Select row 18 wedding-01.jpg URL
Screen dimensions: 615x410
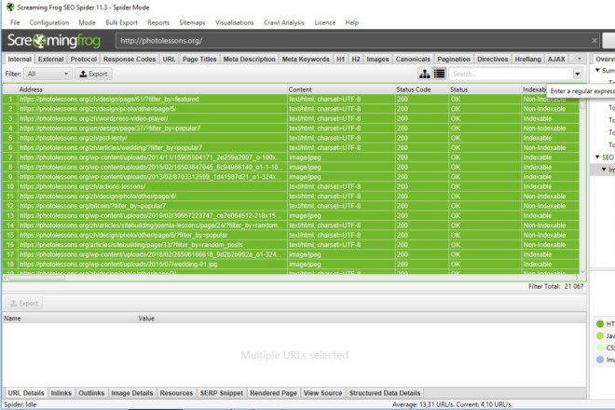pyautogui.click(x=291, y=264)
